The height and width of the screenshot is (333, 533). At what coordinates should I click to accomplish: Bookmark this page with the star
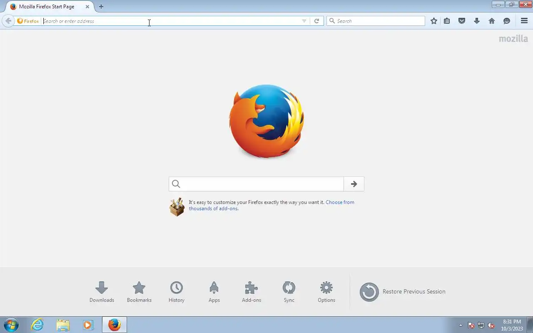pos(434,21)
